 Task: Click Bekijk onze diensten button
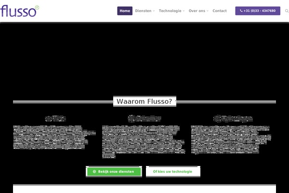[114, 172]
